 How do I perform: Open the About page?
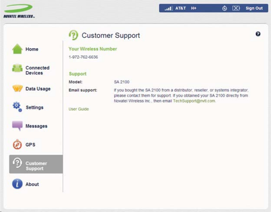pos(32,184)
